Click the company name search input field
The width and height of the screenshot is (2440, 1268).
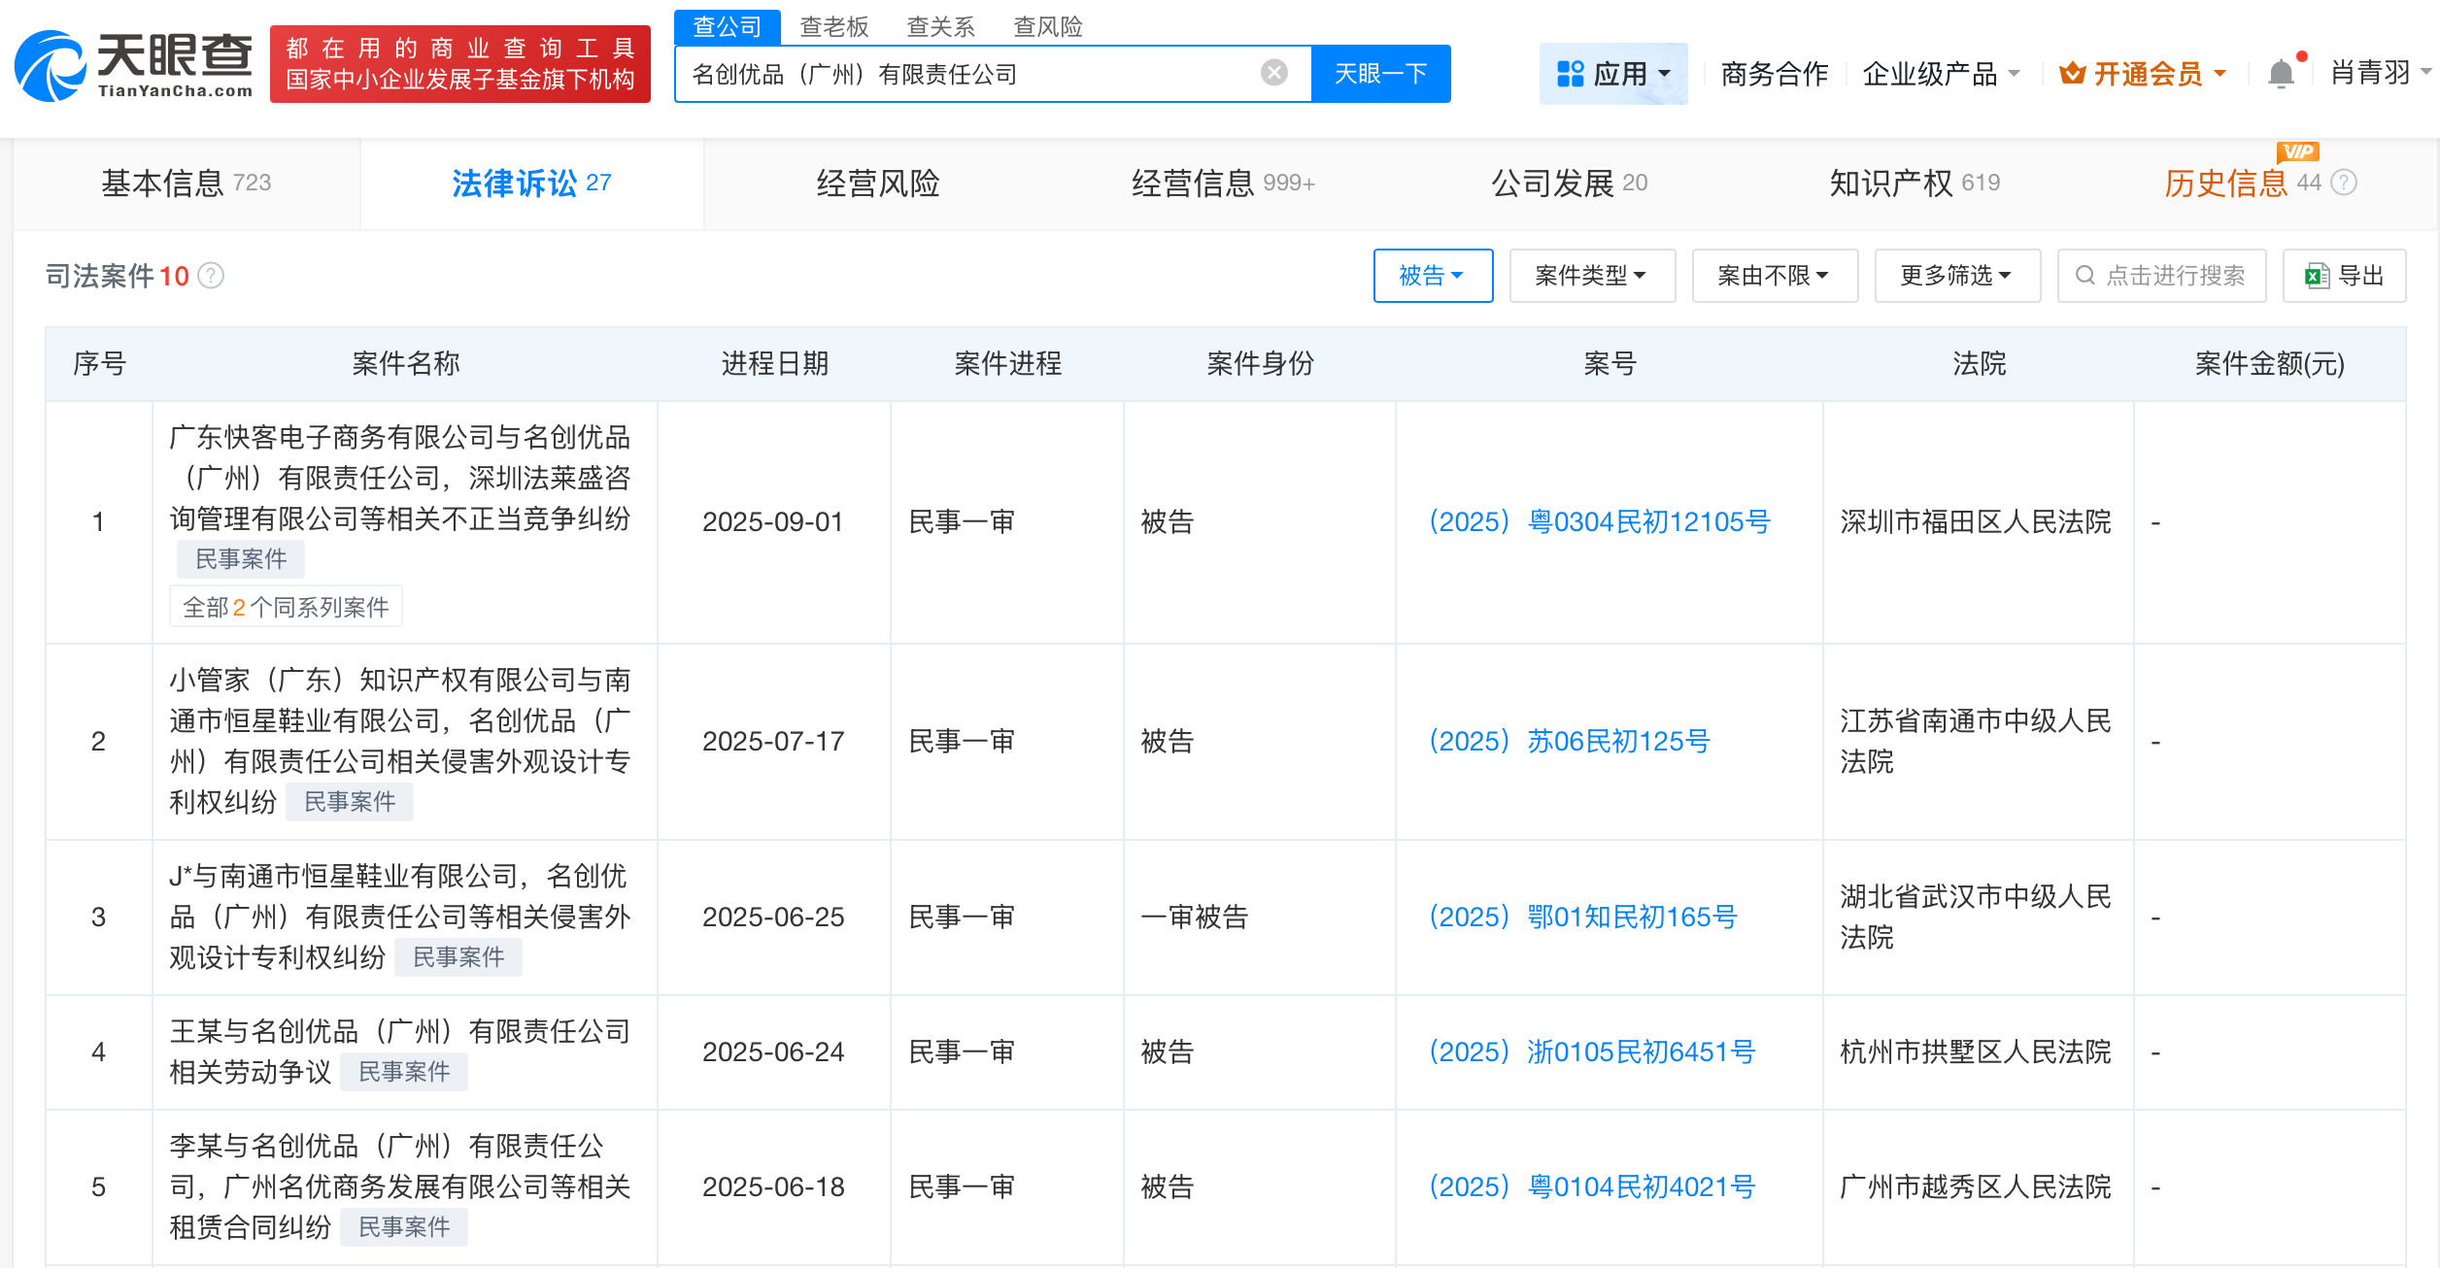click(x=971, y=73)
